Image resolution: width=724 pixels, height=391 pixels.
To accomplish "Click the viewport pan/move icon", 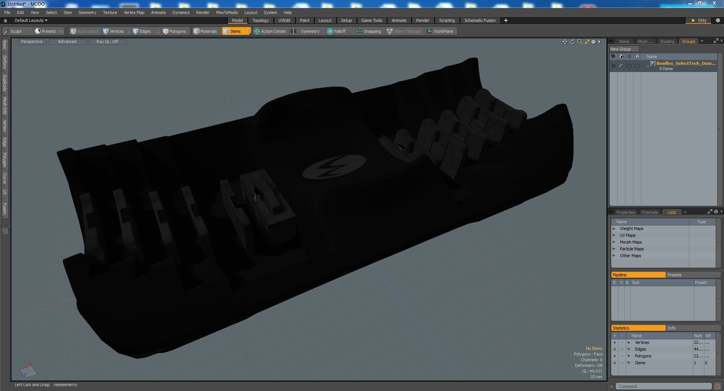I will (x=565, y=42).
